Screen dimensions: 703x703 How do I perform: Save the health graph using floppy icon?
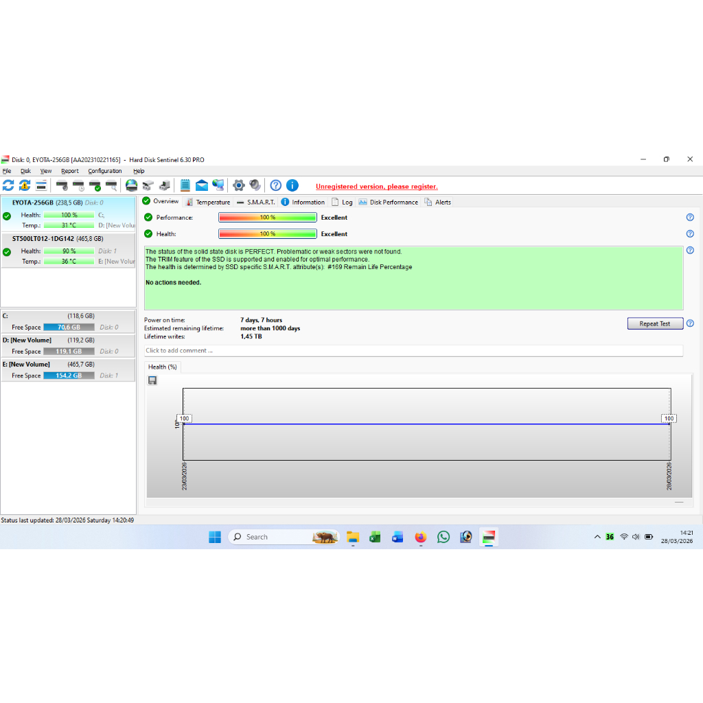pyautogui.click(x=152, y=380)
